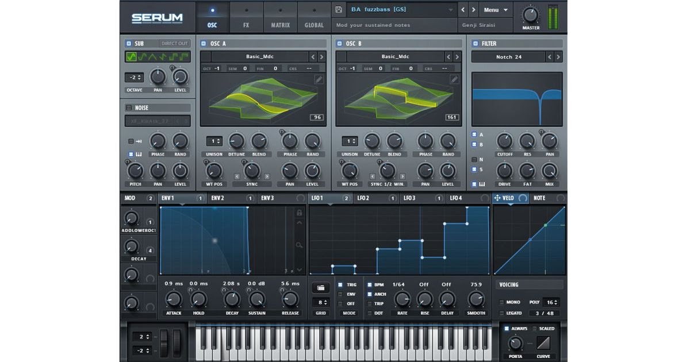Enable the MONO voicing checkbox

tap(501, 302)
